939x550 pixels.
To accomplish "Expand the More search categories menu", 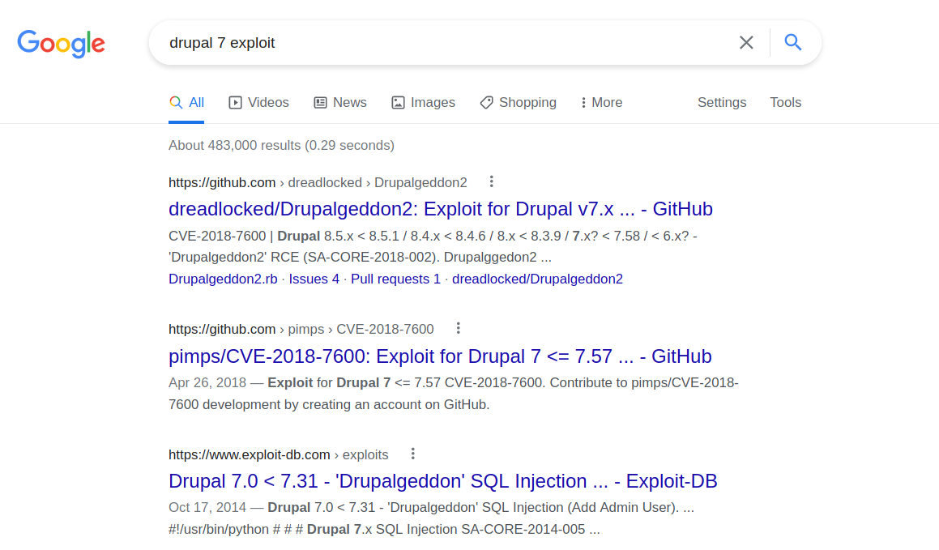I will (601, 102).
